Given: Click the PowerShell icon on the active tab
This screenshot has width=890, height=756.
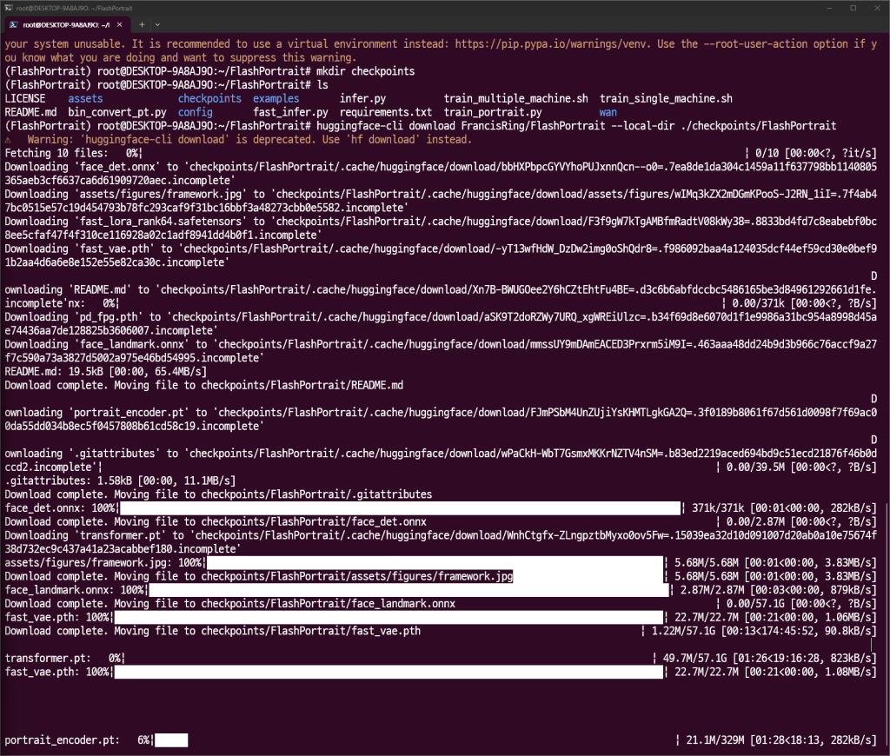Looking at the screenshot, I should click(x=15, y=24).
